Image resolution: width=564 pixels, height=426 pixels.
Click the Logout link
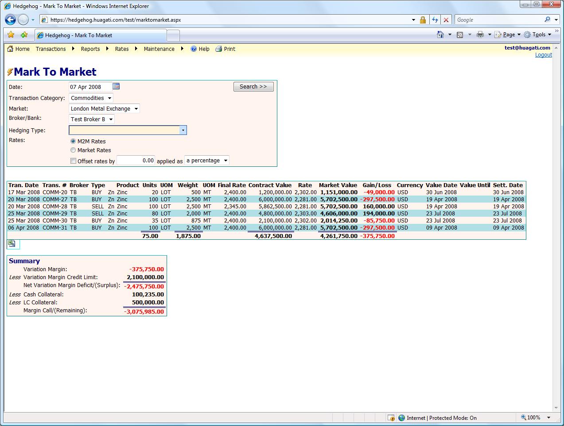click(543, 55)
